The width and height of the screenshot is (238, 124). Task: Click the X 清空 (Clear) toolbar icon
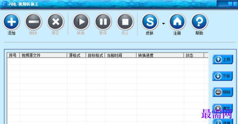pos(55,22)
